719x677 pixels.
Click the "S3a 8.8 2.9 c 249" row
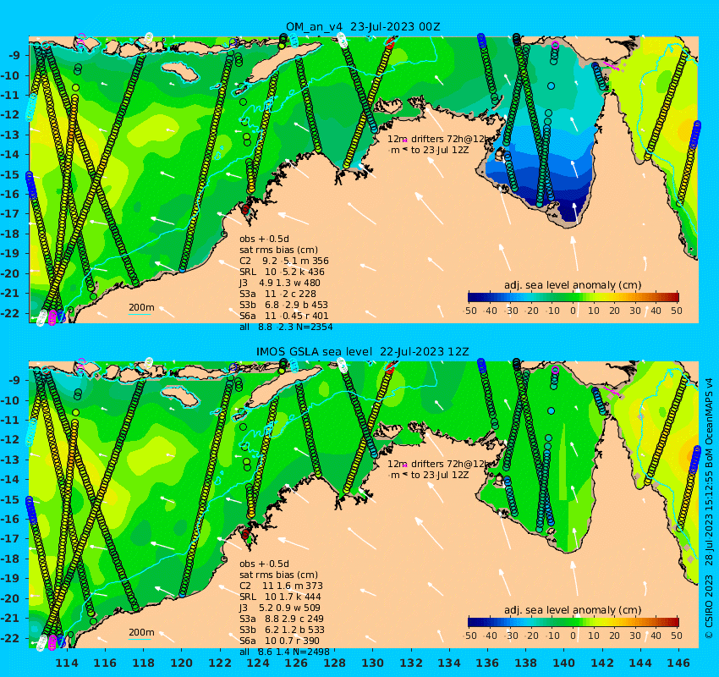(282, 619)
